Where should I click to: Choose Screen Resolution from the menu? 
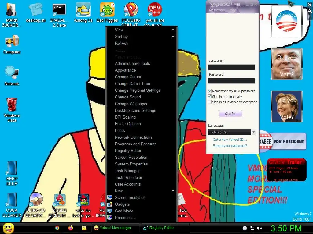point(142,158)
